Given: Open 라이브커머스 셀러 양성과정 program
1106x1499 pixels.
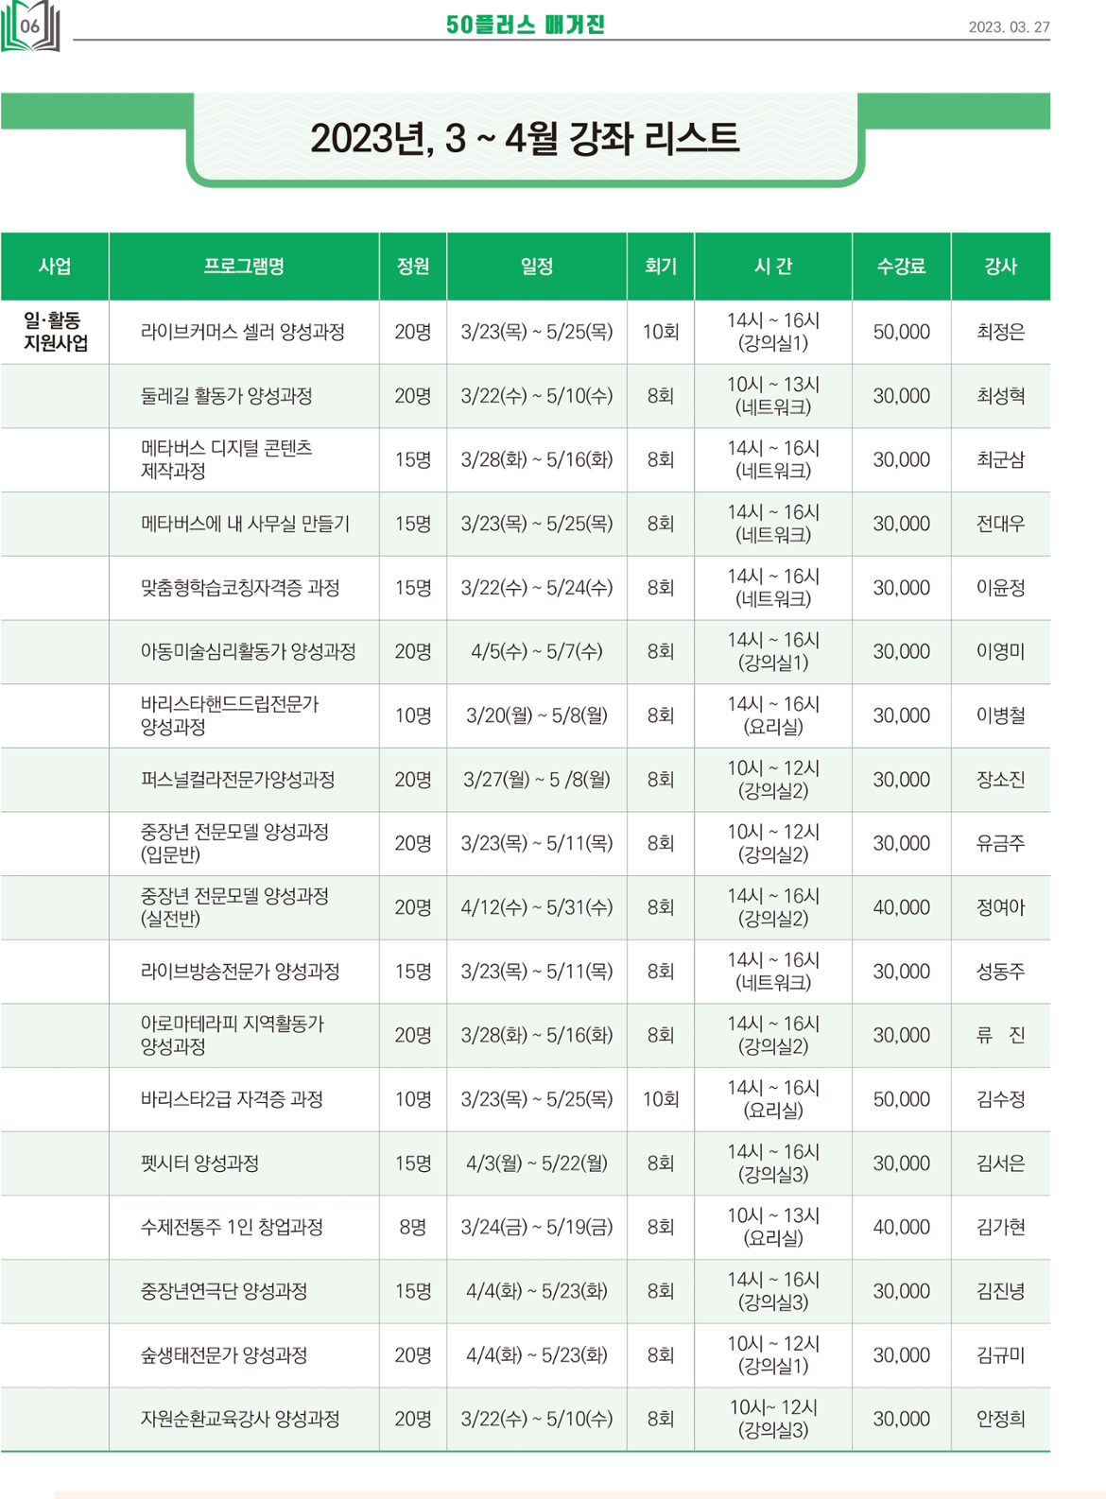Looking at the screenshot, I should (x=243, y=332).
